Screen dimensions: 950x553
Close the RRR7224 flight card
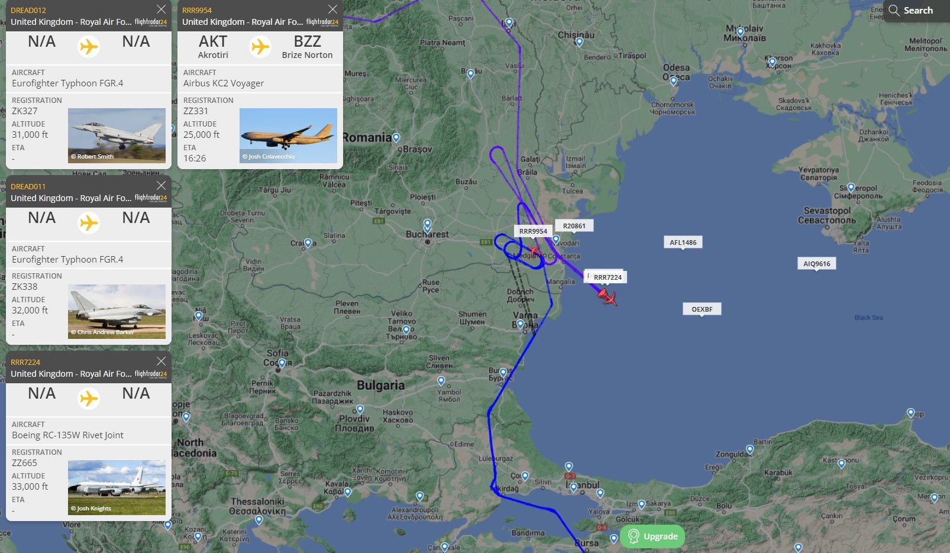coord(161,361)
